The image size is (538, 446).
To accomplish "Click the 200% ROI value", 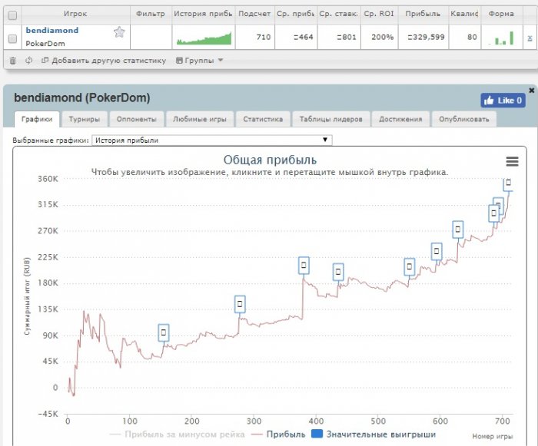I will pos(382,37).
